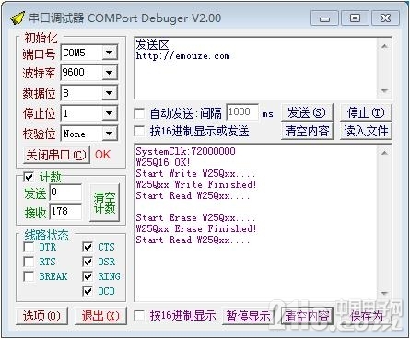
Task: Toggle the 计数 checkbox
Action: (29, 177)
